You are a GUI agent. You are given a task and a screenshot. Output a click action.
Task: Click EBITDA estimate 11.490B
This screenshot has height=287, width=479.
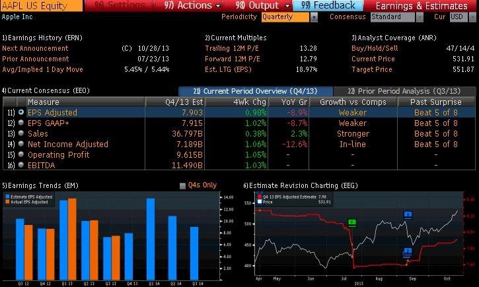pos(187,166)
